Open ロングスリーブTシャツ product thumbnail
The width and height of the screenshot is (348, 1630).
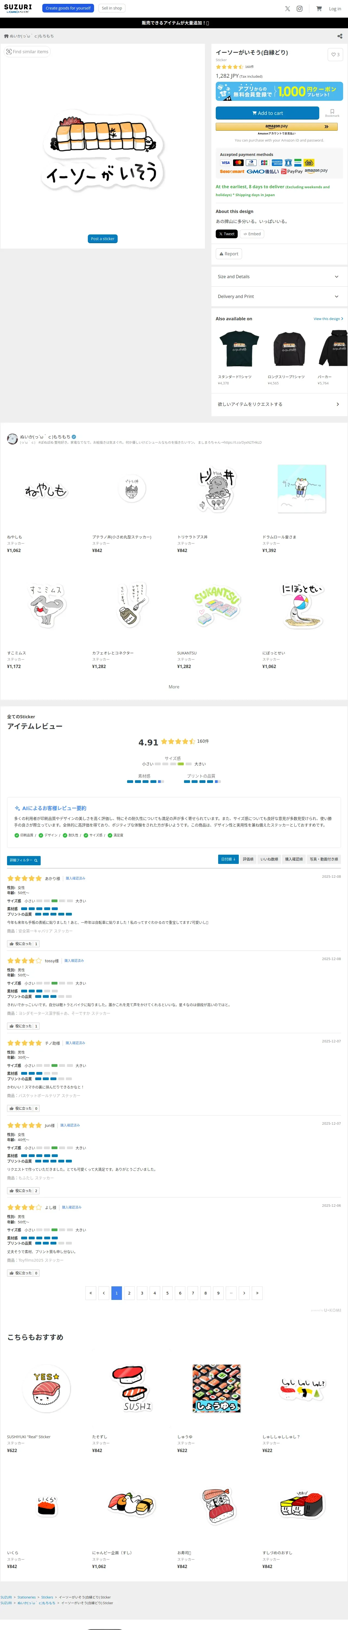(289, 349)
